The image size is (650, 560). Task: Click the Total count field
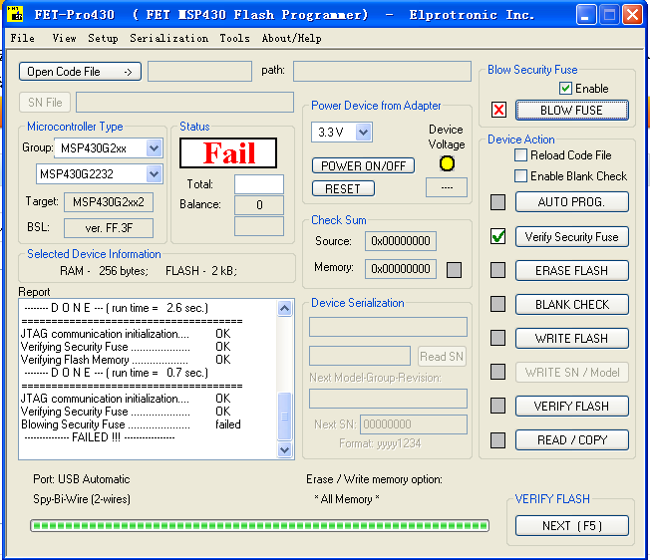pyautogui.click(x=259, y=184)
